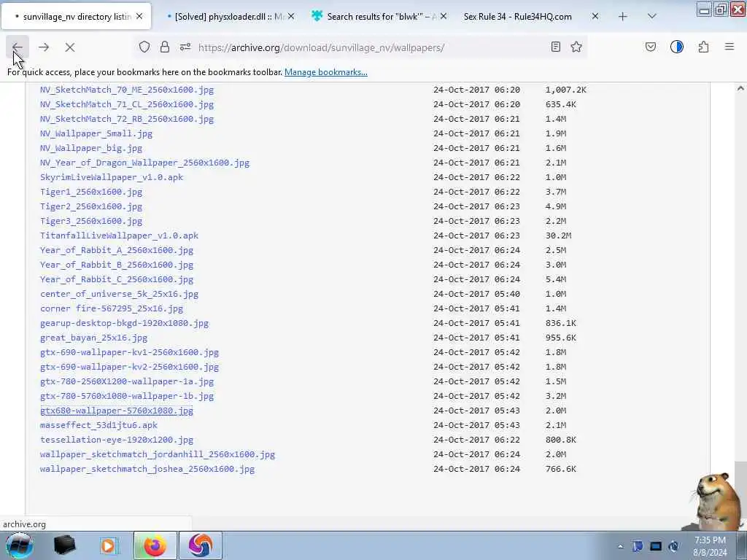The height and width of the screenshot is (560, 747).
Task: Open Tiger2_2560x1600.jpg link
Action: tap(91, 206)
